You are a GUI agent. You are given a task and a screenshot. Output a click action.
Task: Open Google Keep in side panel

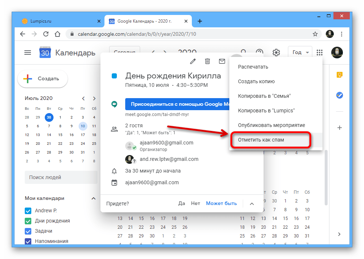(339, 75)
